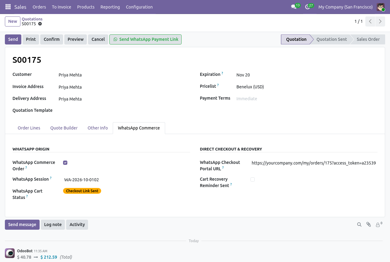Open the apps grid menu icon
The height and width of the screenshot is (262, 390).
click(8, 7)
